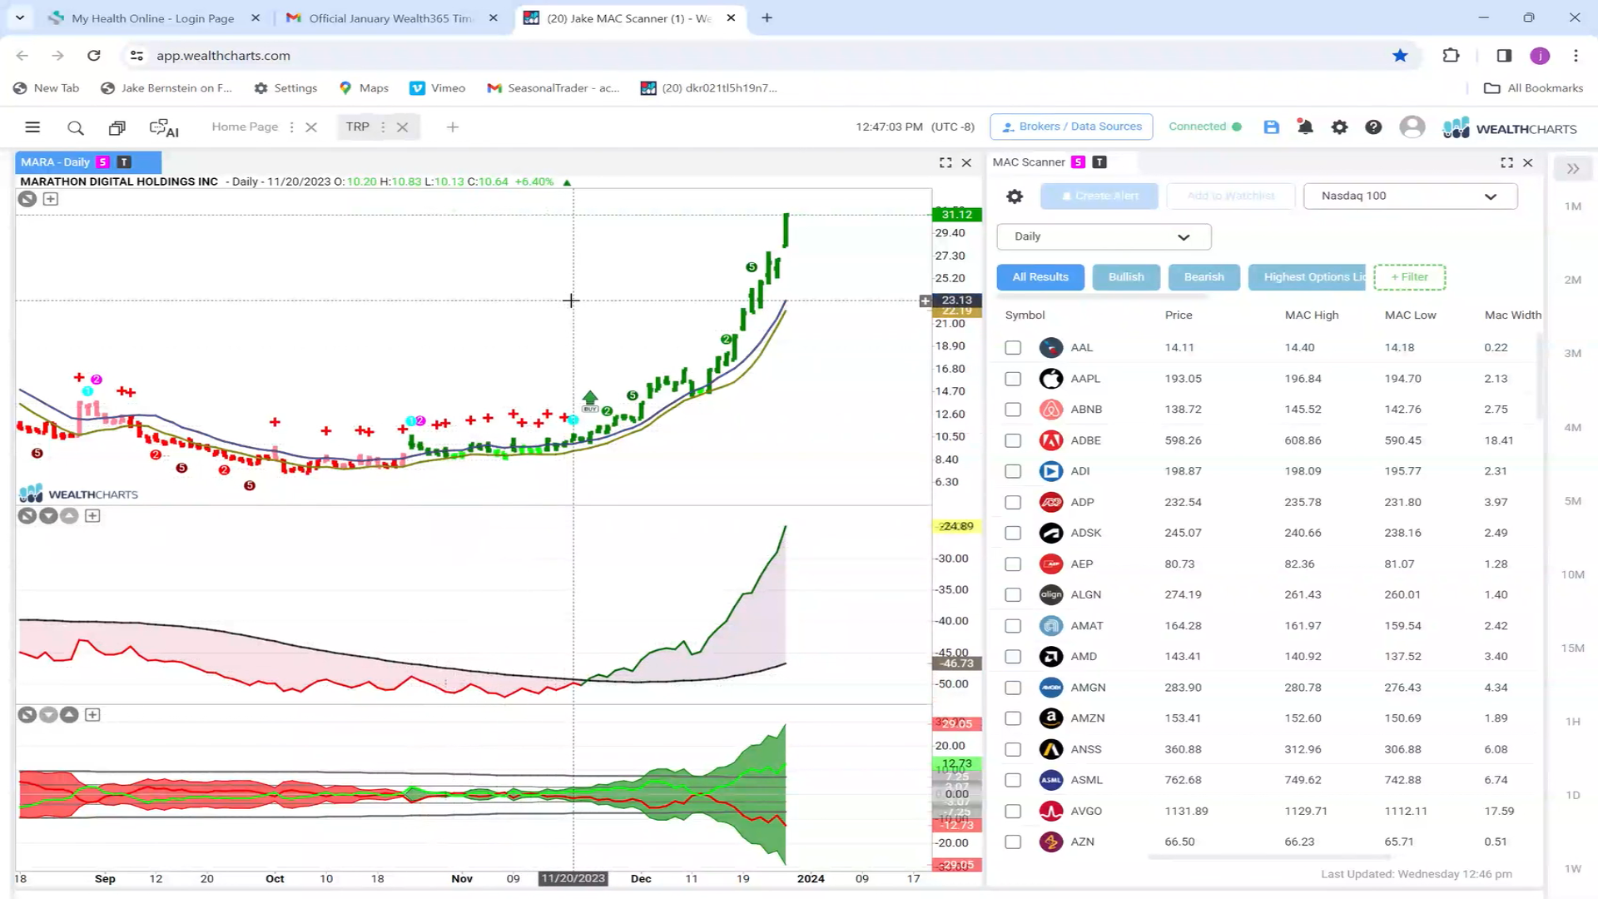Click the Create Alert button
The height and width of the screenshot is (899, 1598).
1099,196
